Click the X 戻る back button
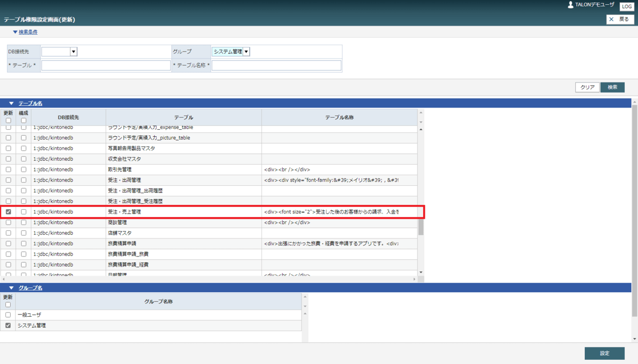The image size is (638, 364). (620, 19)
